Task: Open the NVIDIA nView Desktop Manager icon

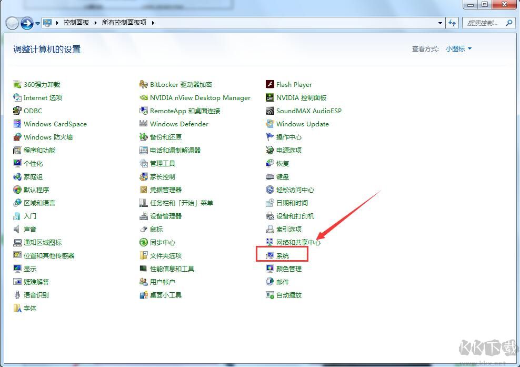Action: point(144,97)
